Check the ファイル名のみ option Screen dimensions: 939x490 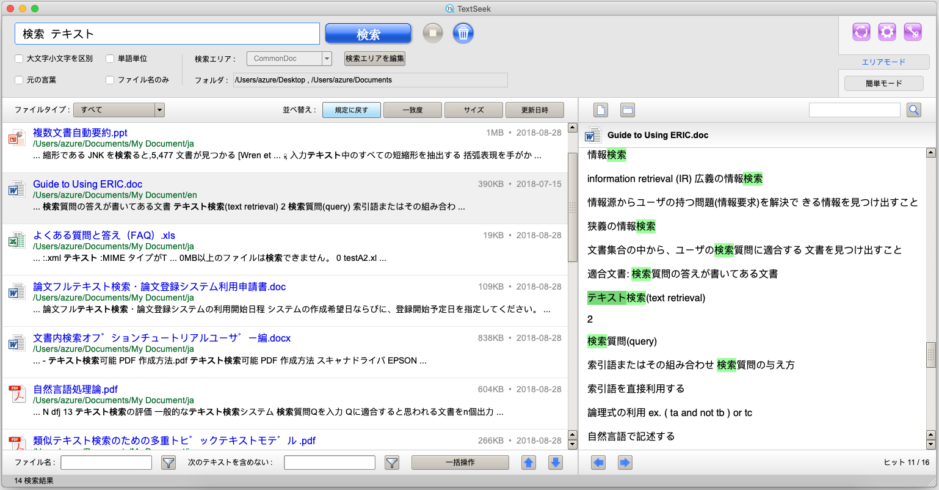pos(110,80)
